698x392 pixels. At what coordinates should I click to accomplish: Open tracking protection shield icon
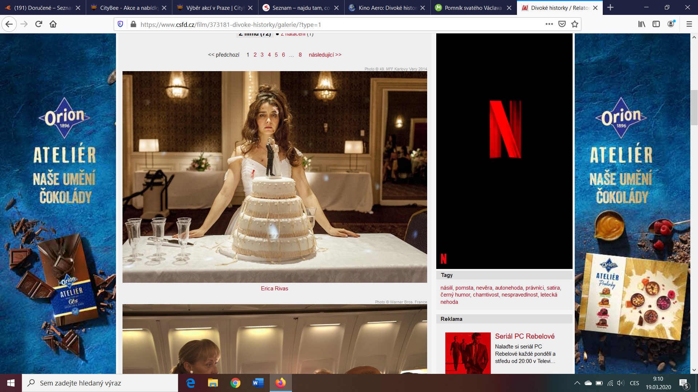120,24
